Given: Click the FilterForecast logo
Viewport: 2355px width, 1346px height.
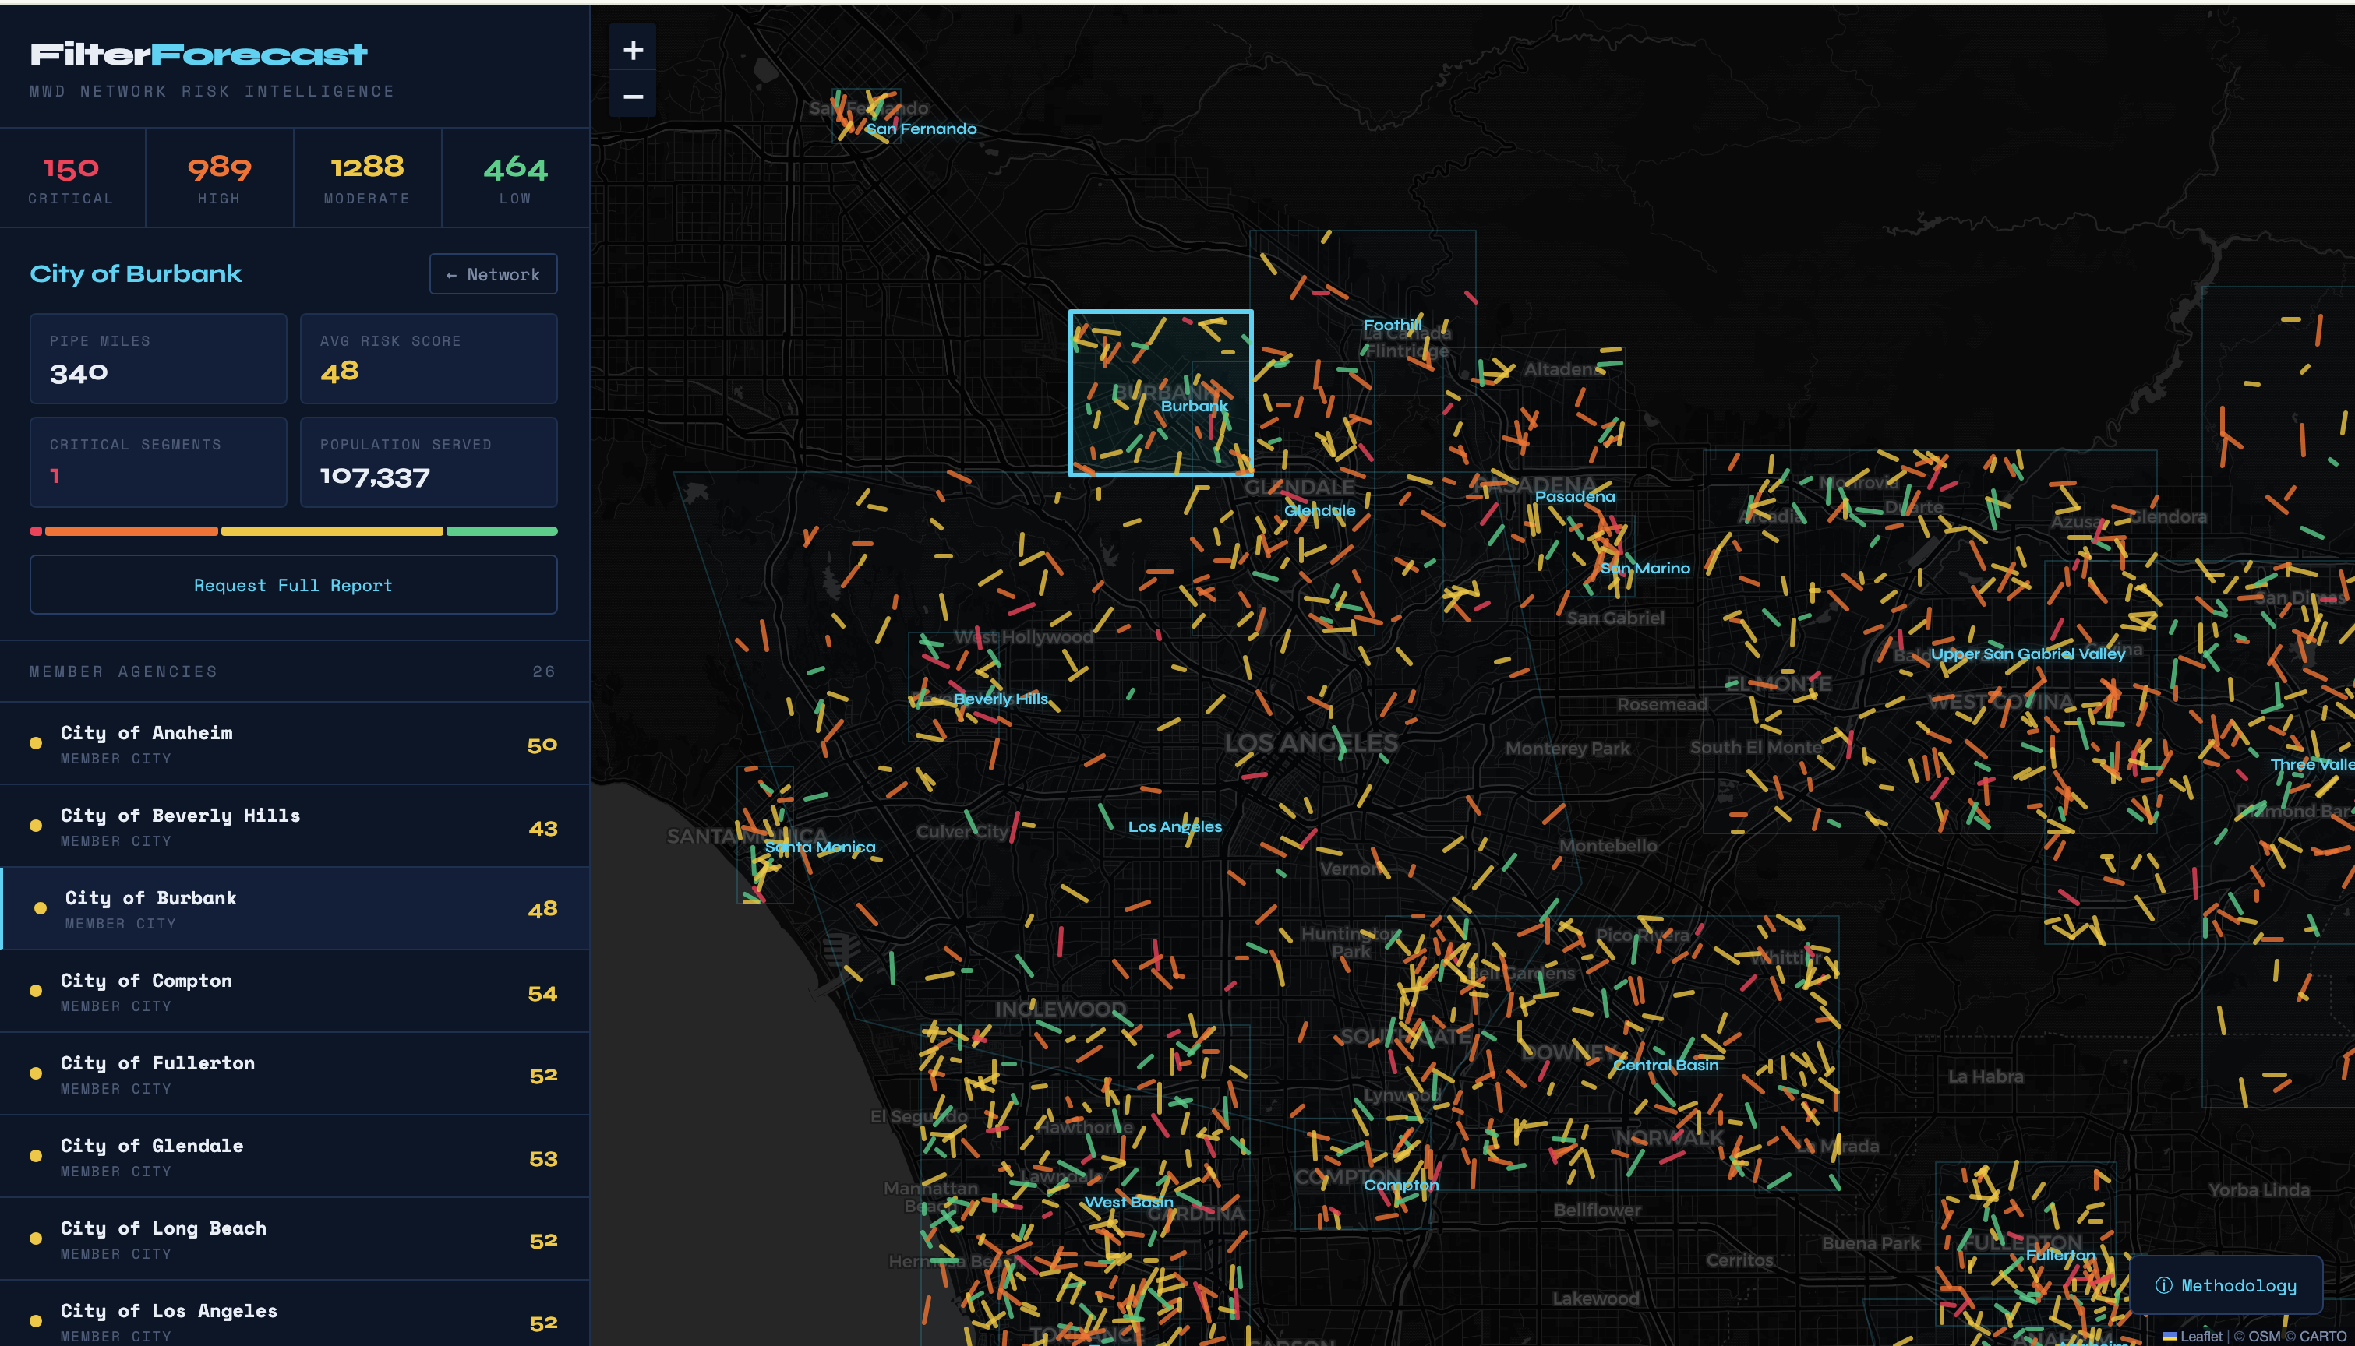Looking at the screenshot, I should click(199, 55).
